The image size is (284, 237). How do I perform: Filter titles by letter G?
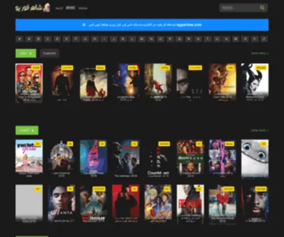pos(85,39)
